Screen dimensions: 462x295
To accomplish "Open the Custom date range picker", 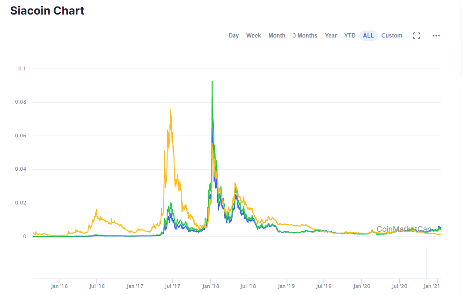I will 392,36.
